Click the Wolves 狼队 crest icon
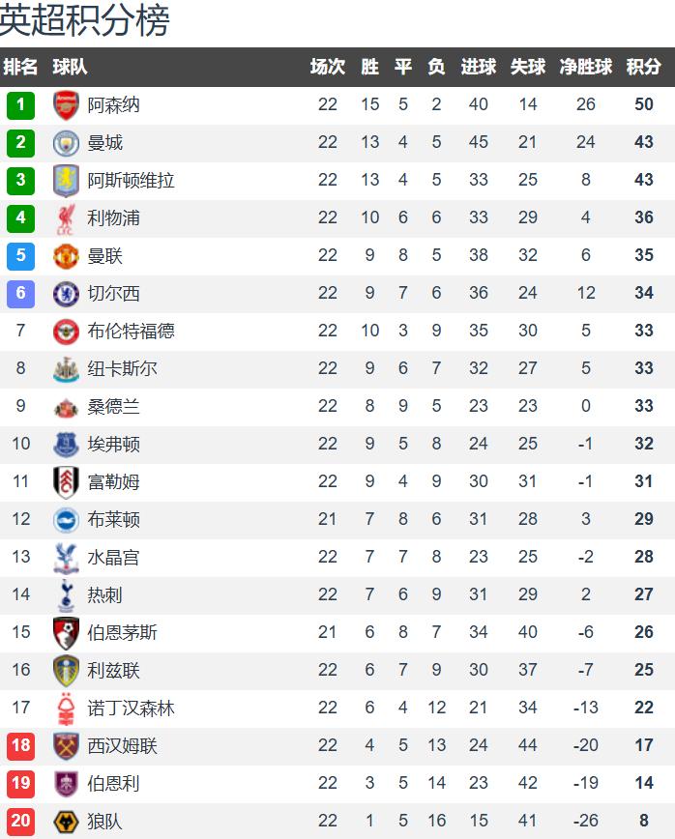 66,822
